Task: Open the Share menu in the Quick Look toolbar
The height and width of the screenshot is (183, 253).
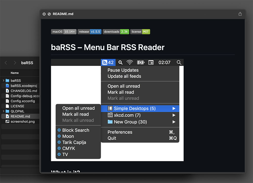Action: [x=240, y=14]
